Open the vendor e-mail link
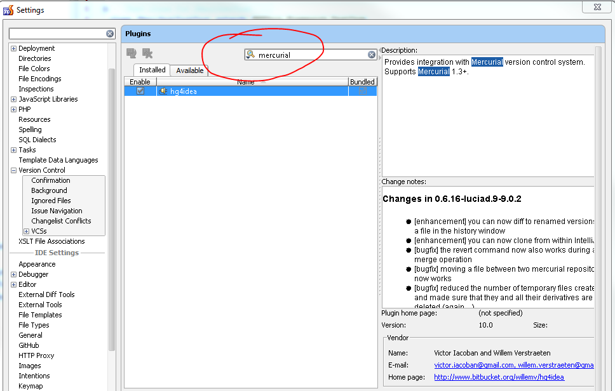 [x=514, y=365]
